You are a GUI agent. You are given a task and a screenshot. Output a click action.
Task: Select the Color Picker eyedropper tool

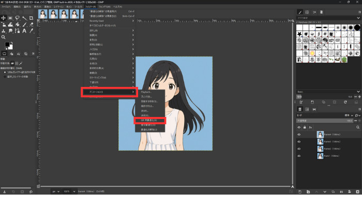point(31,31)
